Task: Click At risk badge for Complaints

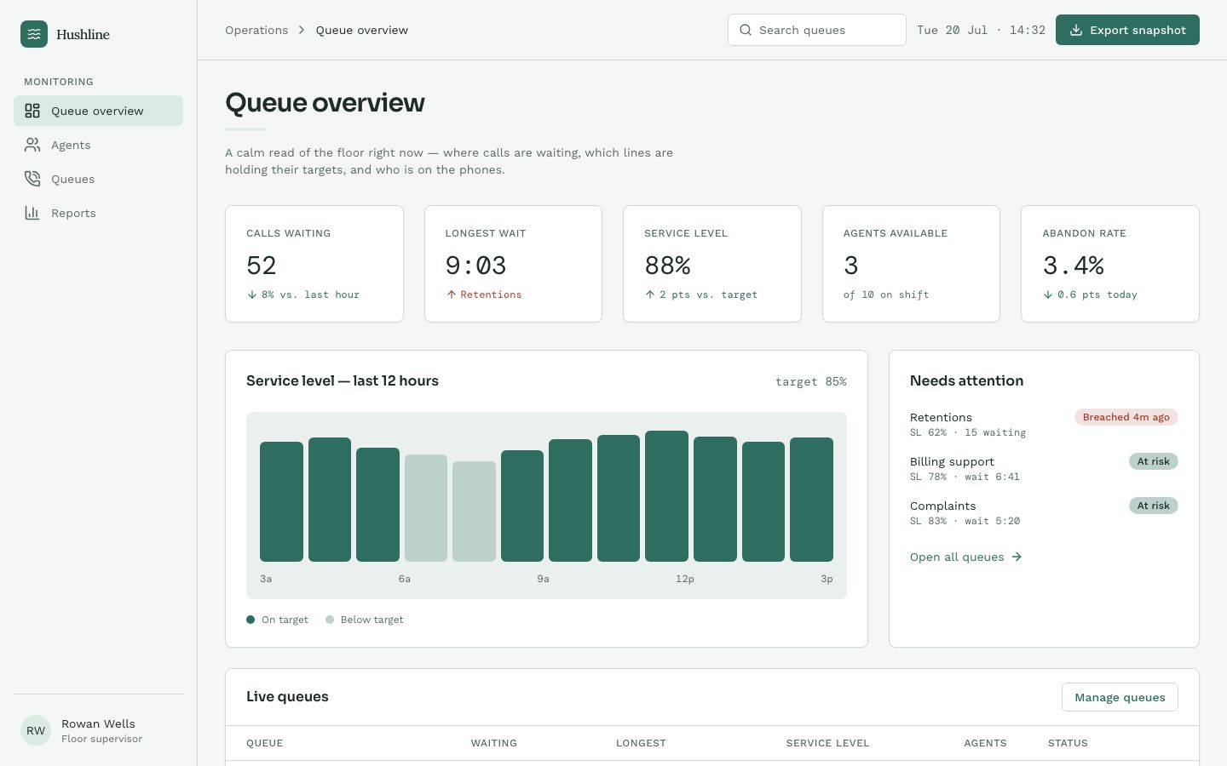Action: tap(1154, 506)
